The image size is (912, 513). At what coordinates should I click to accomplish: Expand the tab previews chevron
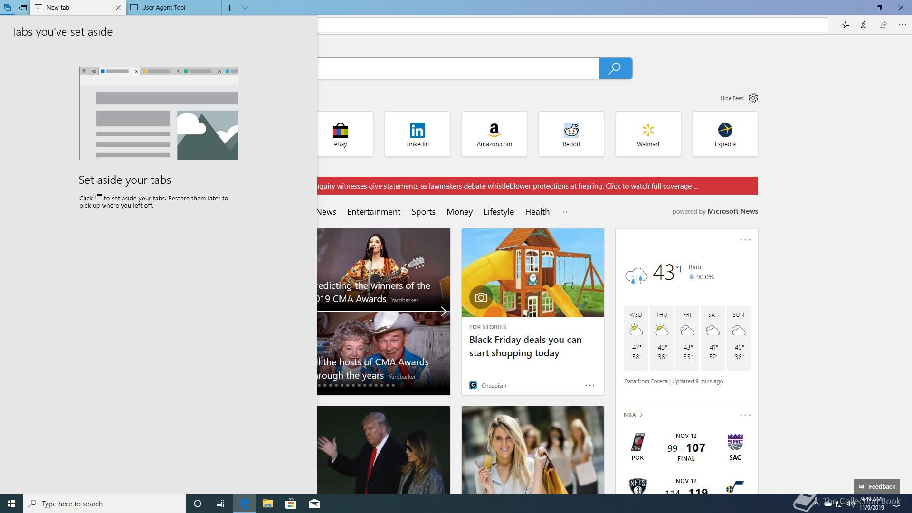(245, 8)
